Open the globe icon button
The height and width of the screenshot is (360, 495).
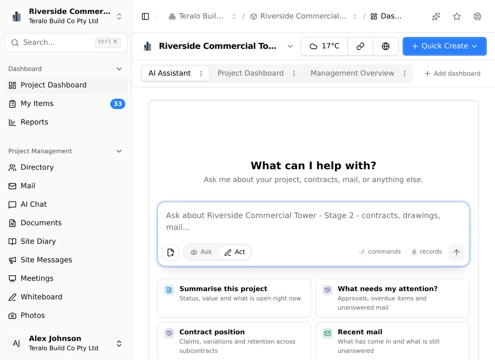coord(386,46)
